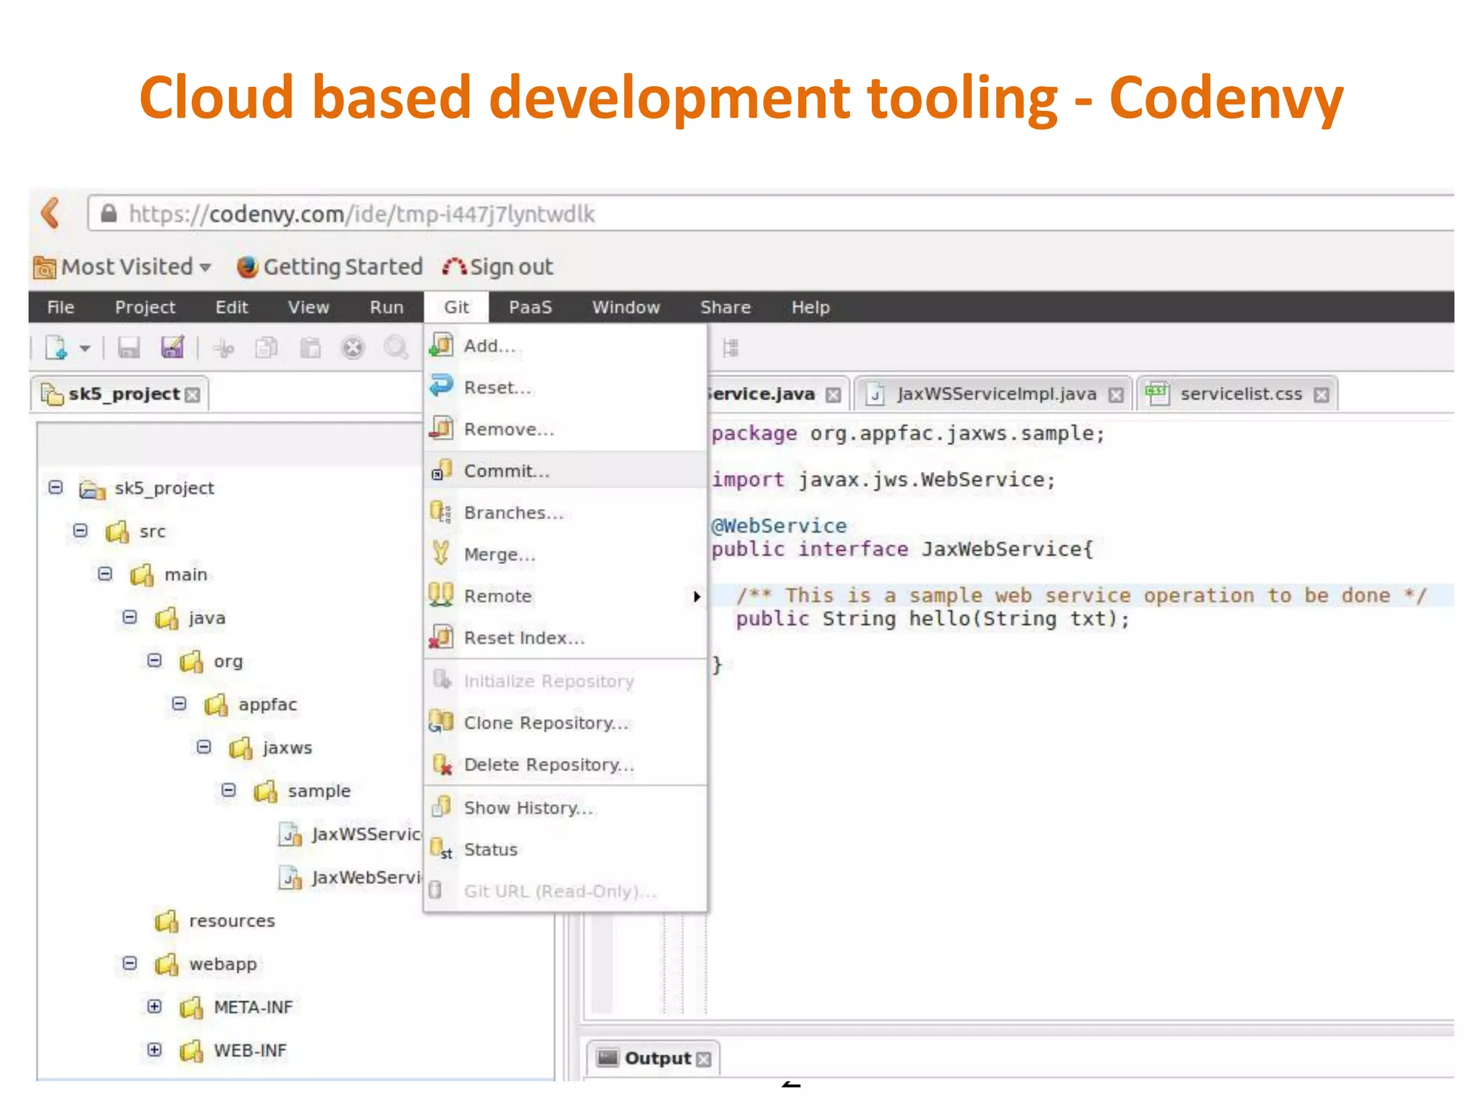Open the Edit menu
The image size is (1483, 1112).
pos(232,307)
